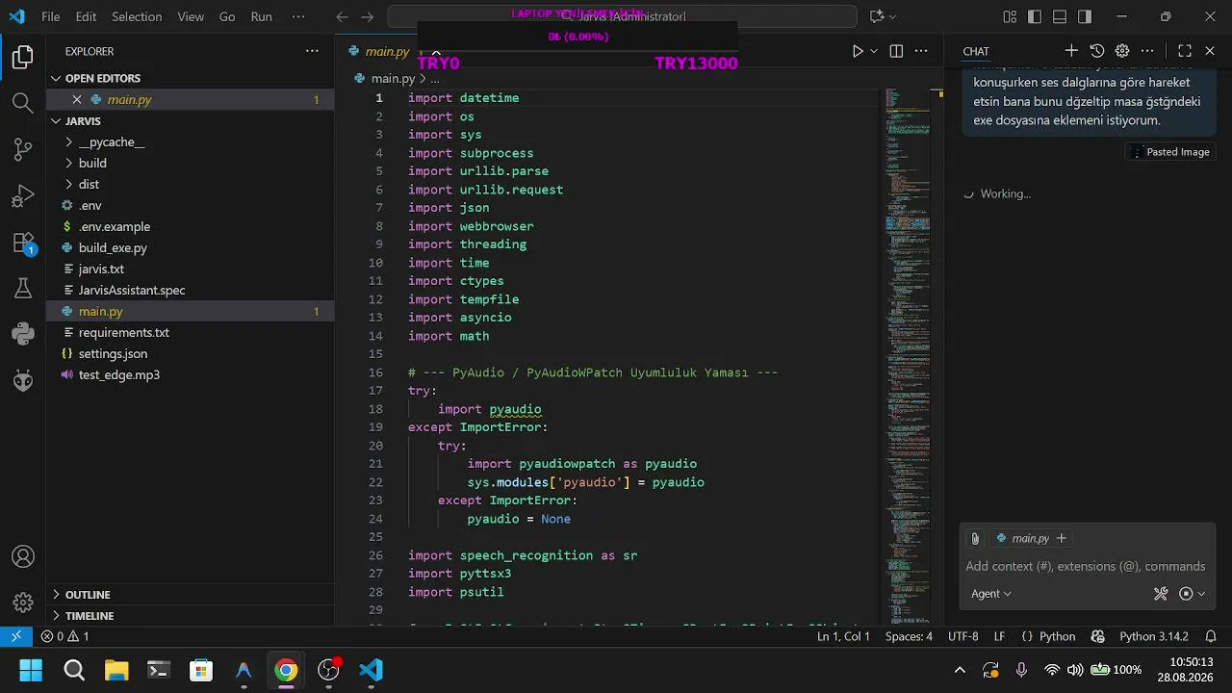This screenshot has height=693, width=1232.
Task: Open the run options dropdown arrow
Action: tap(874, 51)
